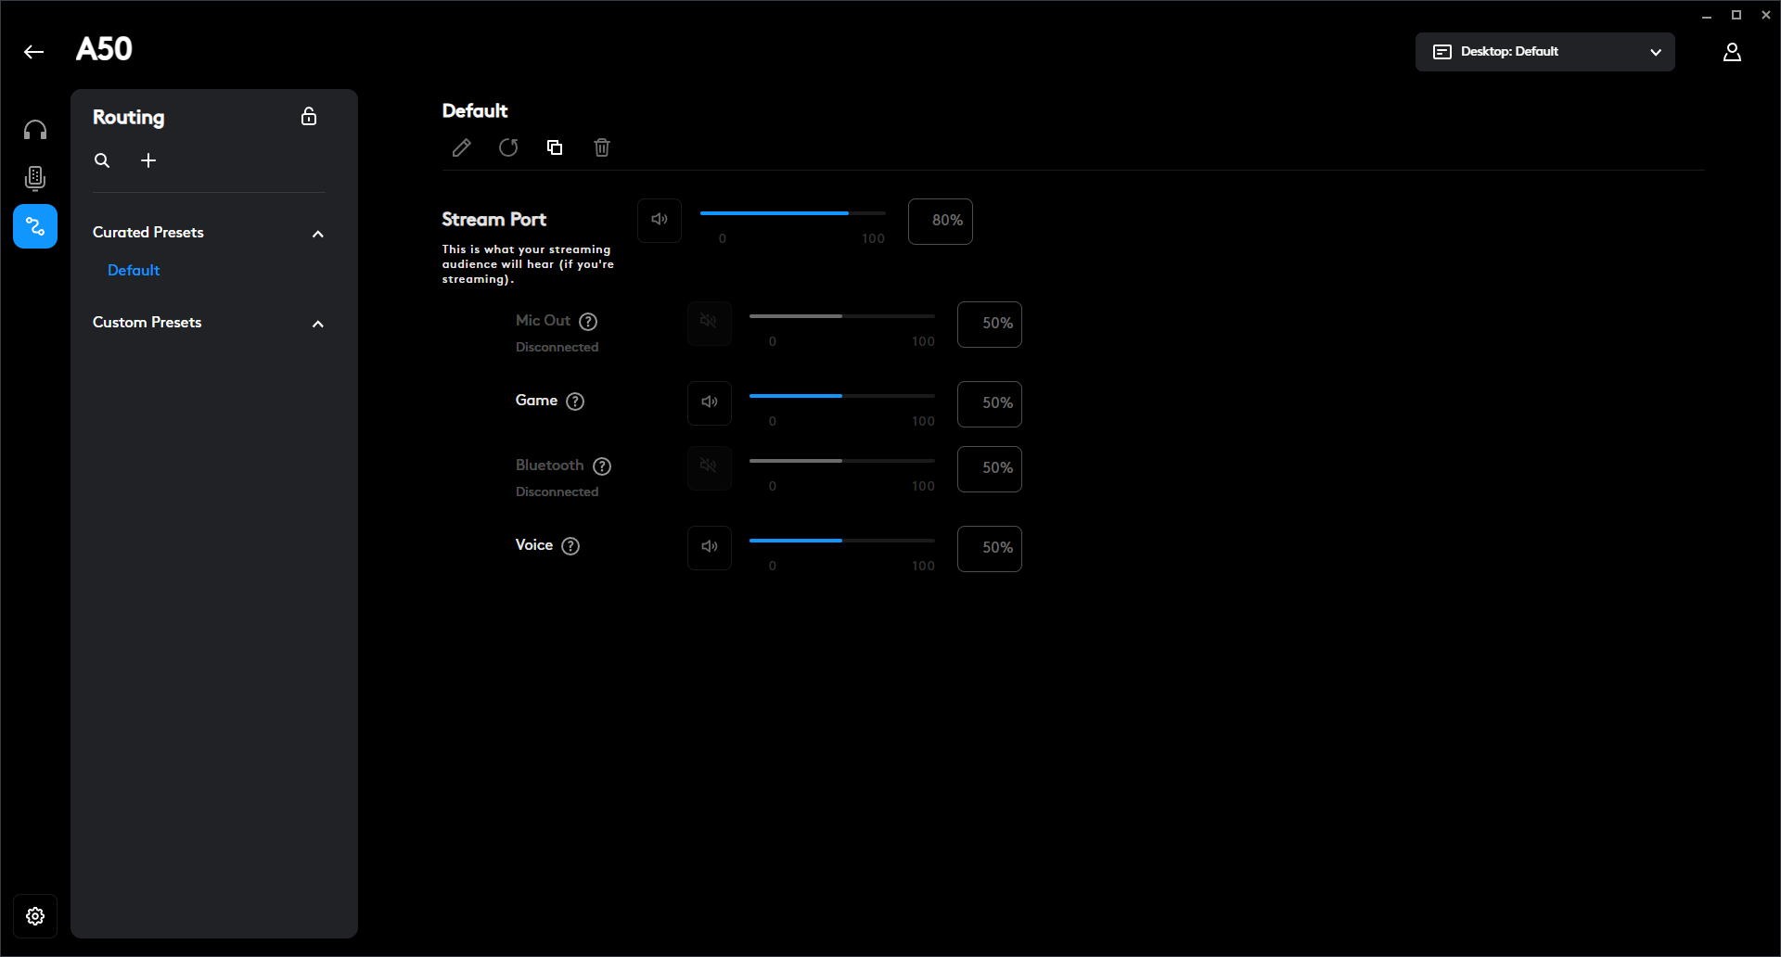Search presets with the magnifier icon
The width and height of the screenshot is (1781, 957).
coord(102,160)
